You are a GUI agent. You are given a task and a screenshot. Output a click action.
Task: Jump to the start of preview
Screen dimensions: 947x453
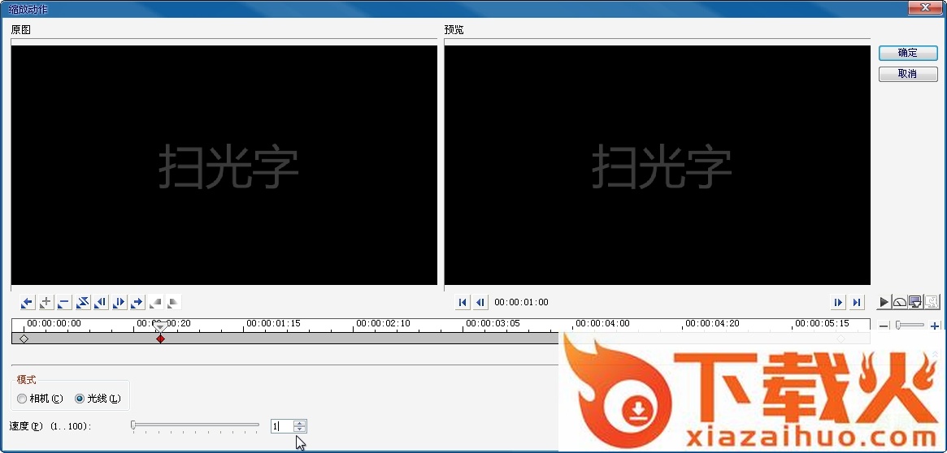pos(463,303)
